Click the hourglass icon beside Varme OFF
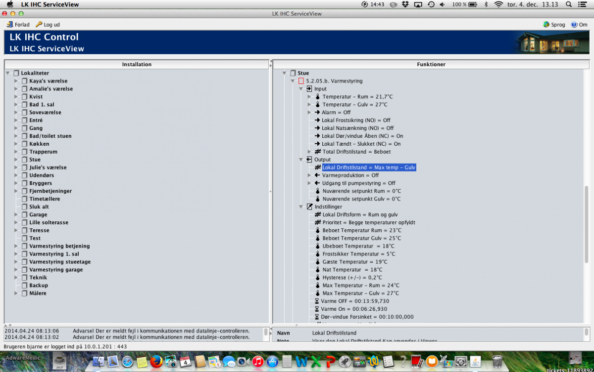 [x=317, y=301]
